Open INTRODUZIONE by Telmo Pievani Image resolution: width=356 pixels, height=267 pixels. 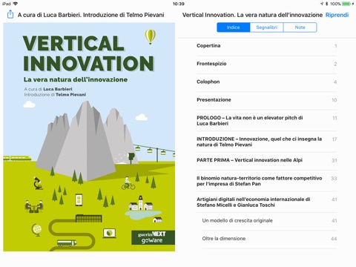tap(267, 142)
